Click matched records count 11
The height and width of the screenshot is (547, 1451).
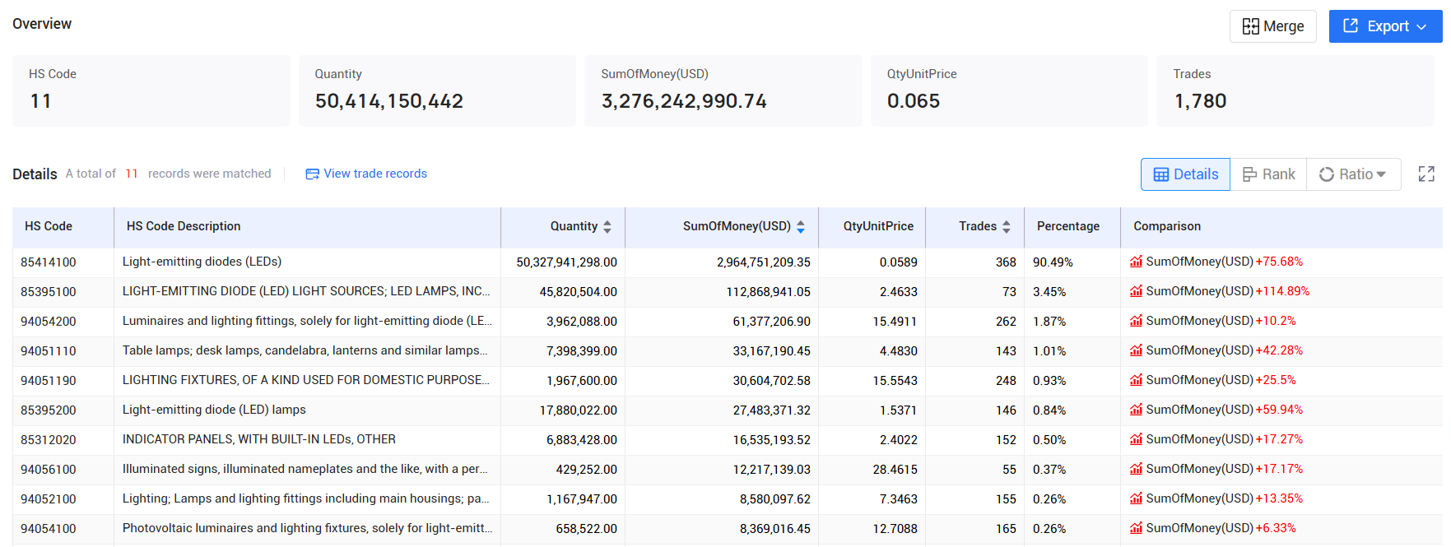point(132,174)
